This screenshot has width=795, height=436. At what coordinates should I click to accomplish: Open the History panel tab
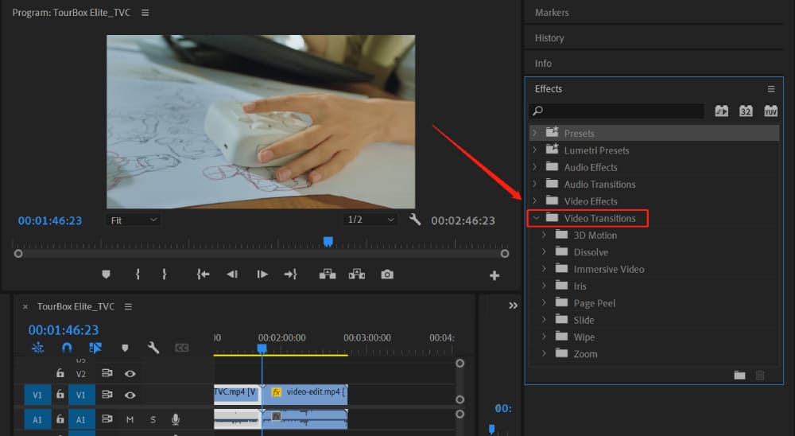tap(549, 38)
